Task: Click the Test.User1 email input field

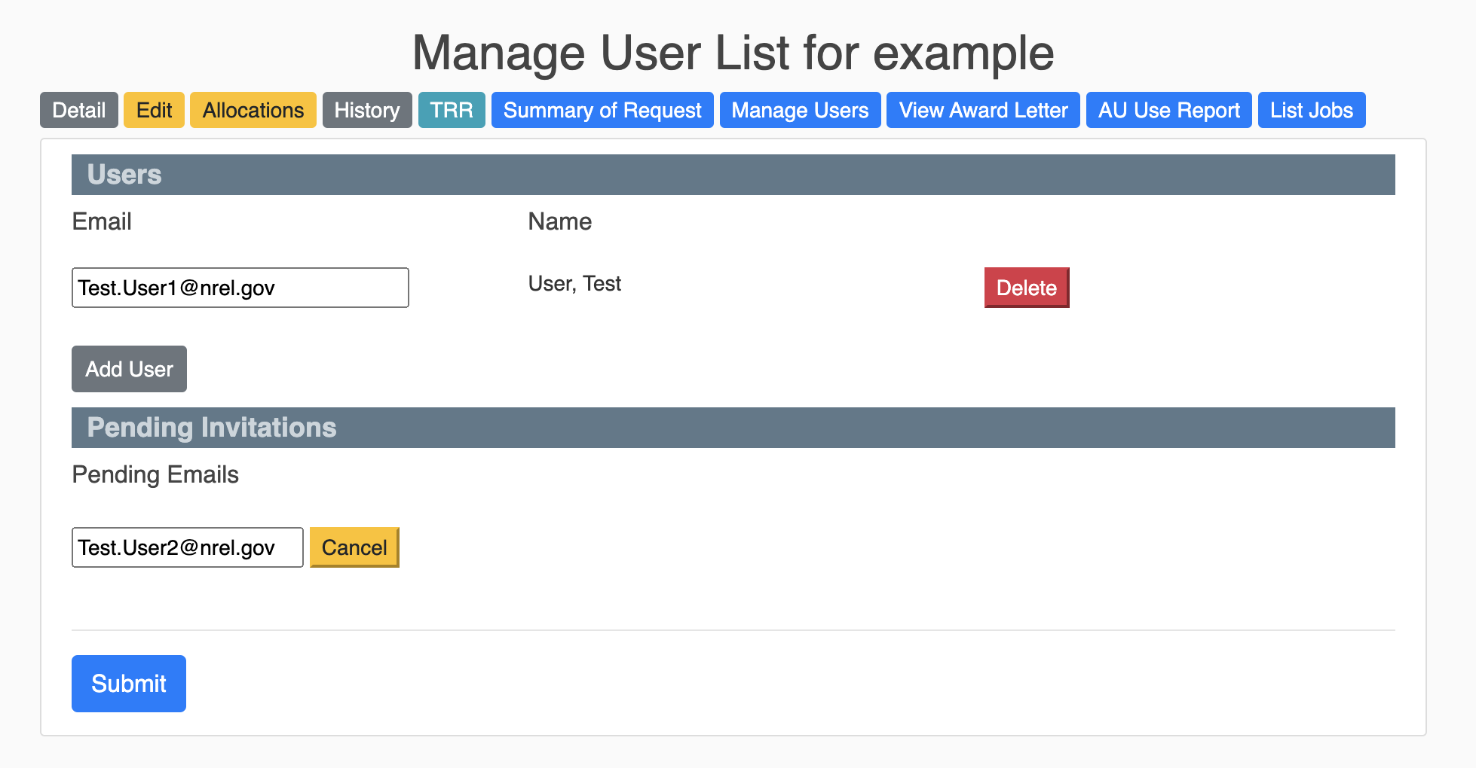Action: pyautogui.click(x=240, y=288)
